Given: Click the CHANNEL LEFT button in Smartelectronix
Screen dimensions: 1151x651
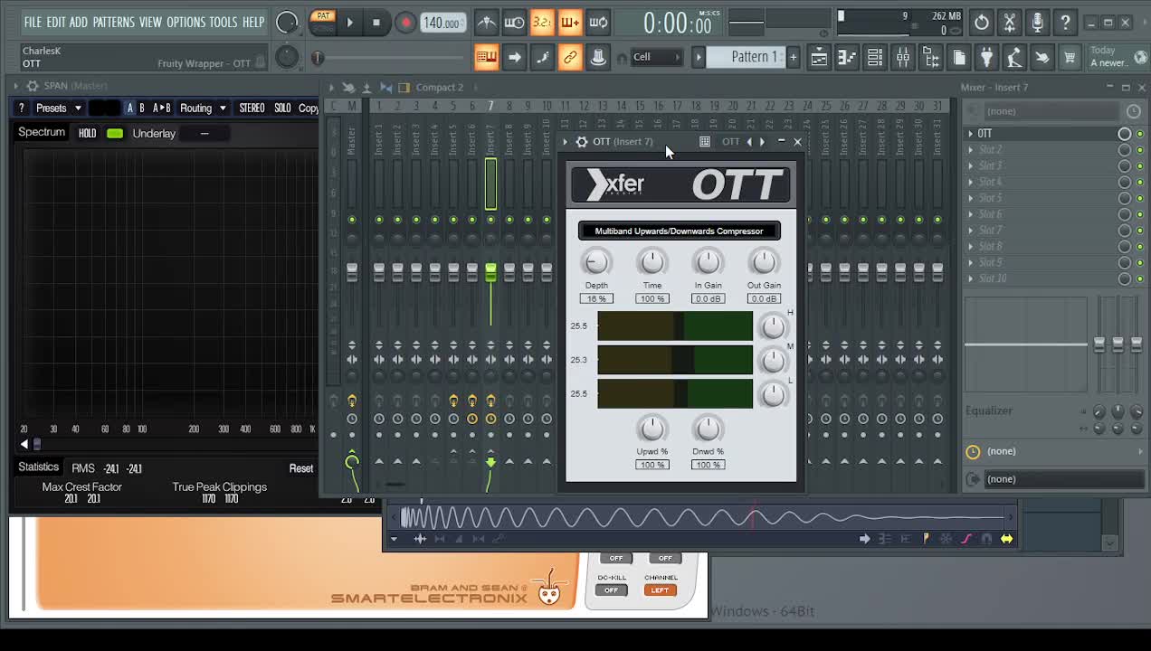Looking at the screenshot, I should pyautogui.click(x=660, y=590).
